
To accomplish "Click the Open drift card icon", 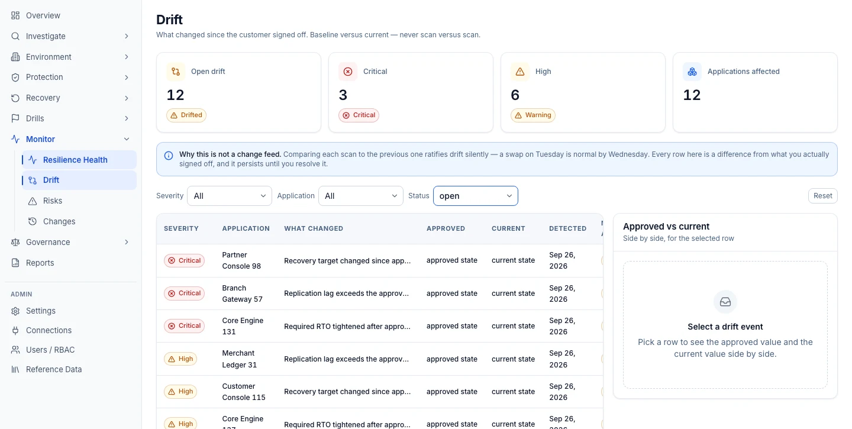I will [x=176, y=72].
